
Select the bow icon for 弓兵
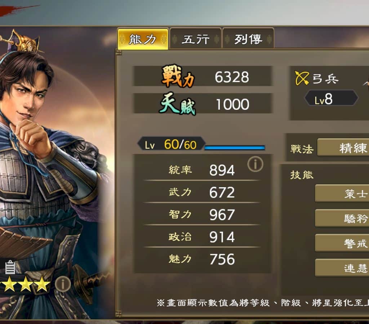302,78
